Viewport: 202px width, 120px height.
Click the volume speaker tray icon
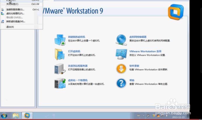click(x=167, y=116)
